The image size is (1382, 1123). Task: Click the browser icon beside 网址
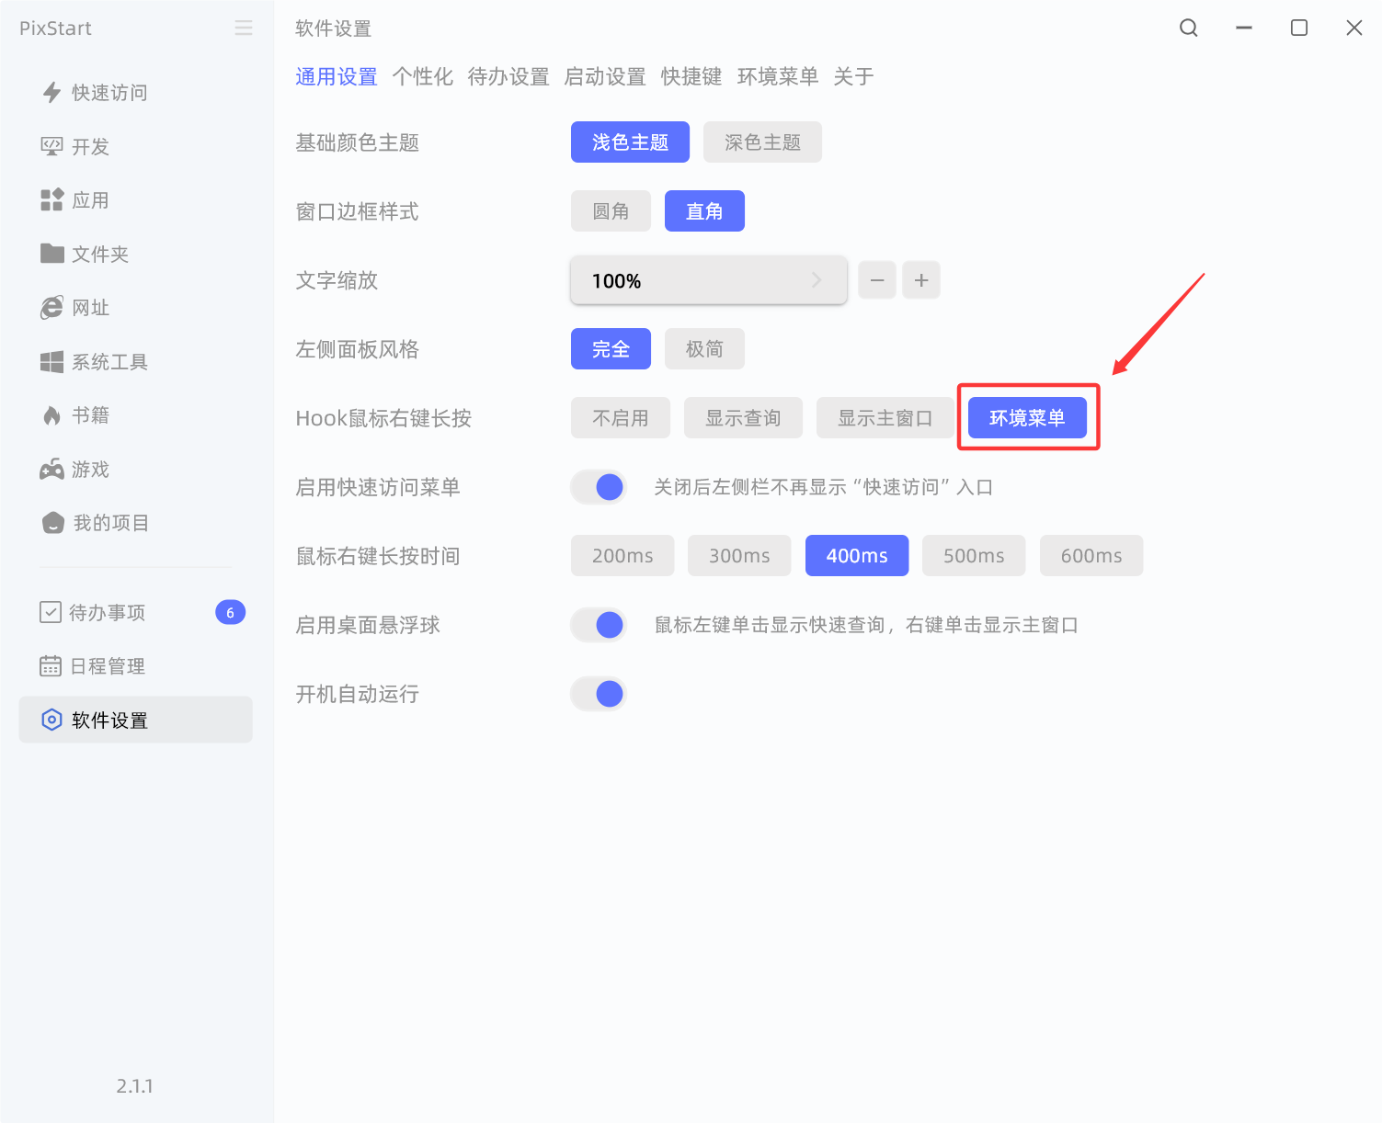point(51,307)
